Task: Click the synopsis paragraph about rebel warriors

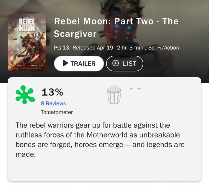Action: pyautogui.click(x=100, y=140)
